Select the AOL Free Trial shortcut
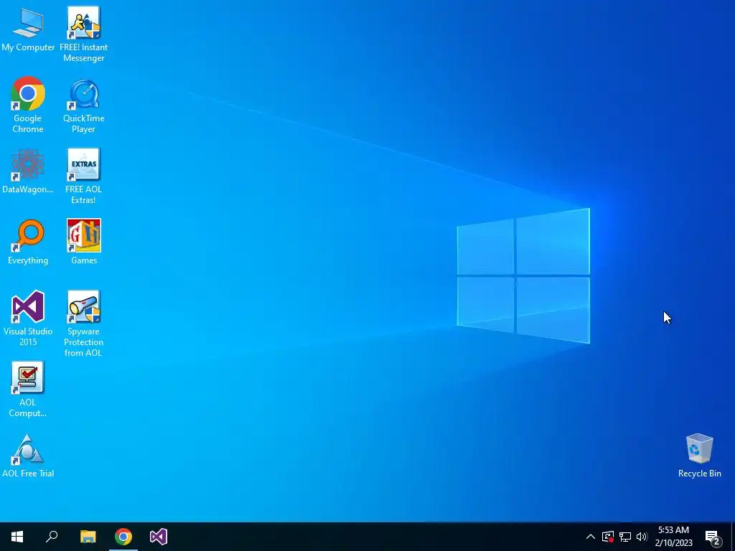This screenshot has height=551, width=735. (x=28, y=456)
